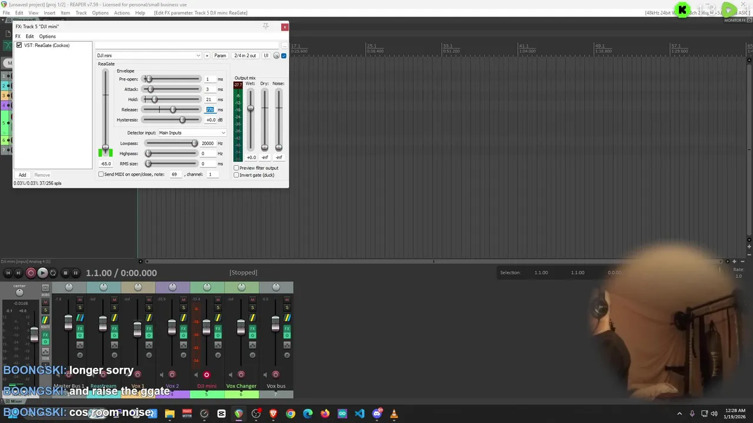Viewport: 753px width, 423px height.
Task: Click the DJI mini strip pan knob
Action: click(x=206, y=287)
